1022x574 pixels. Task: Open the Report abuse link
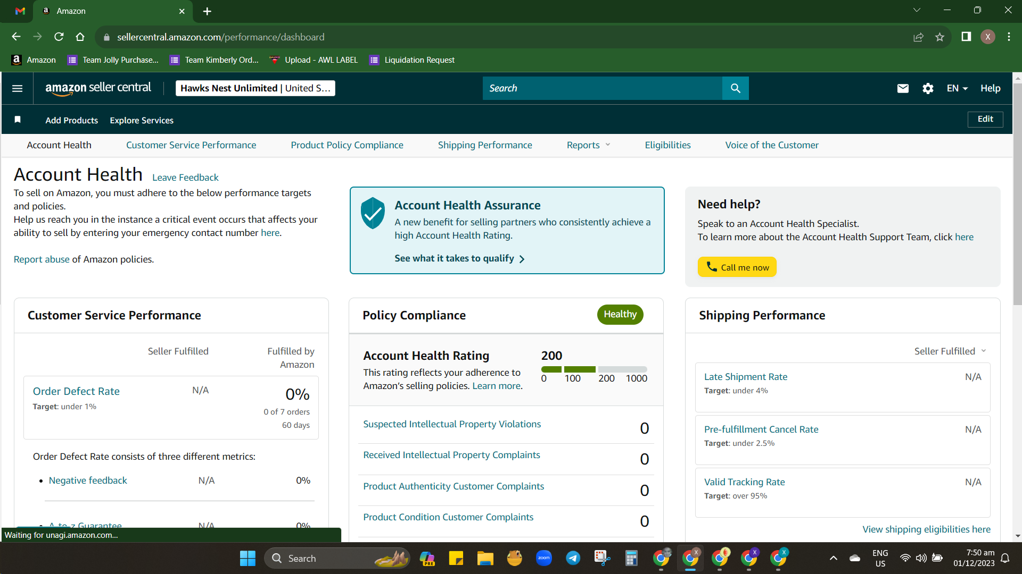pyautogui.click(x=42, y=259)
